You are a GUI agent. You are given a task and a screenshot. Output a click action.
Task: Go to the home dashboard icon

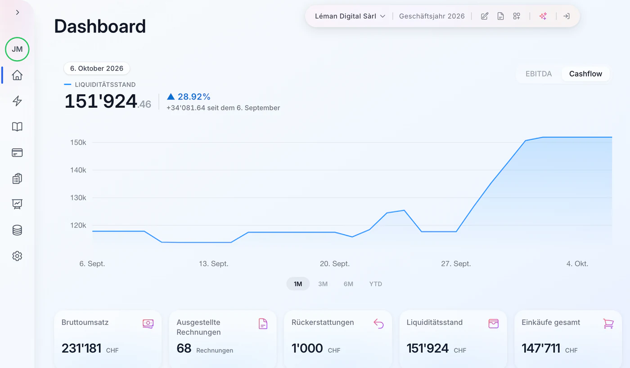click(17, 75)
